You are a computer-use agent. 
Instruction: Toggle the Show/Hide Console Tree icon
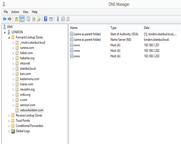[22, 19]
